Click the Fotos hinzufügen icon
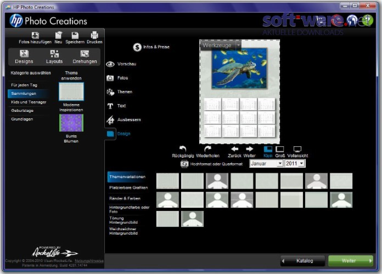Image resolution: width=382 pixels, height=274 pixels. [x=35, y=35]
